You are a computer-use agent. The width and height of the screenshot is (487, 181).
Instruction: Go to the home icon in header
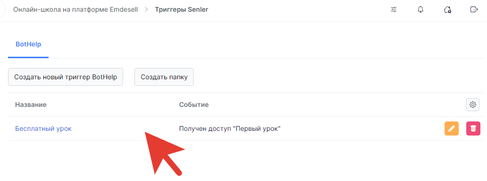click(447, 9)
